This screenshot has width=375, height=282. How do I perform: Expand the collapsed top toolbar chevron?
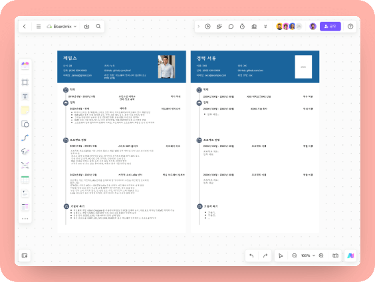(x=199, y=27)
